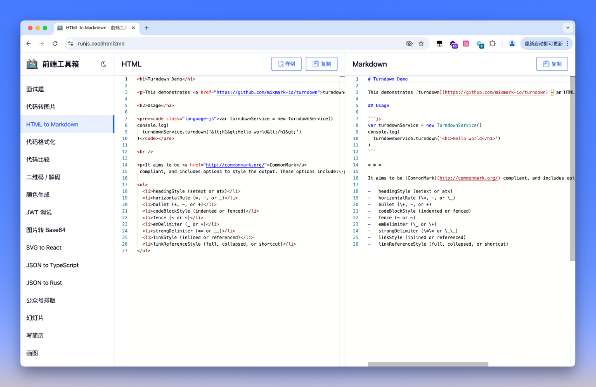Open the tab search dropdown chevron
The width and height of the screenshot is (596, 387).
[x=568, y=28]
